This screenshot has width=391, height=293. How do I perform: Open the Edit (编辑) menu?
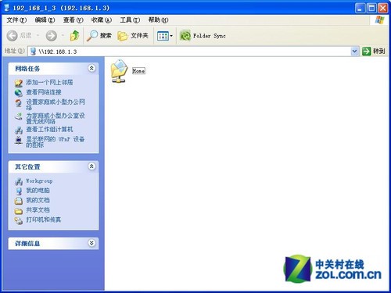click(45, 20)
